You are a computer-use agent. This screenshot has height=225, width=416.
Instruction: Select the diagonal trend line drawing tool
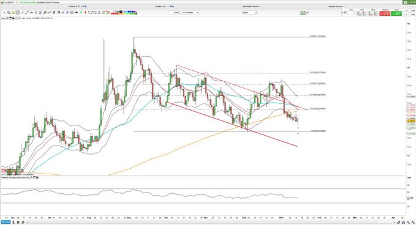[x=27, y=12]
